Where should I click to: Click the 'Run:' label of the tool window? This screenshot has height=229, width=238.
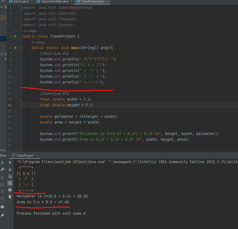(3, 156)
